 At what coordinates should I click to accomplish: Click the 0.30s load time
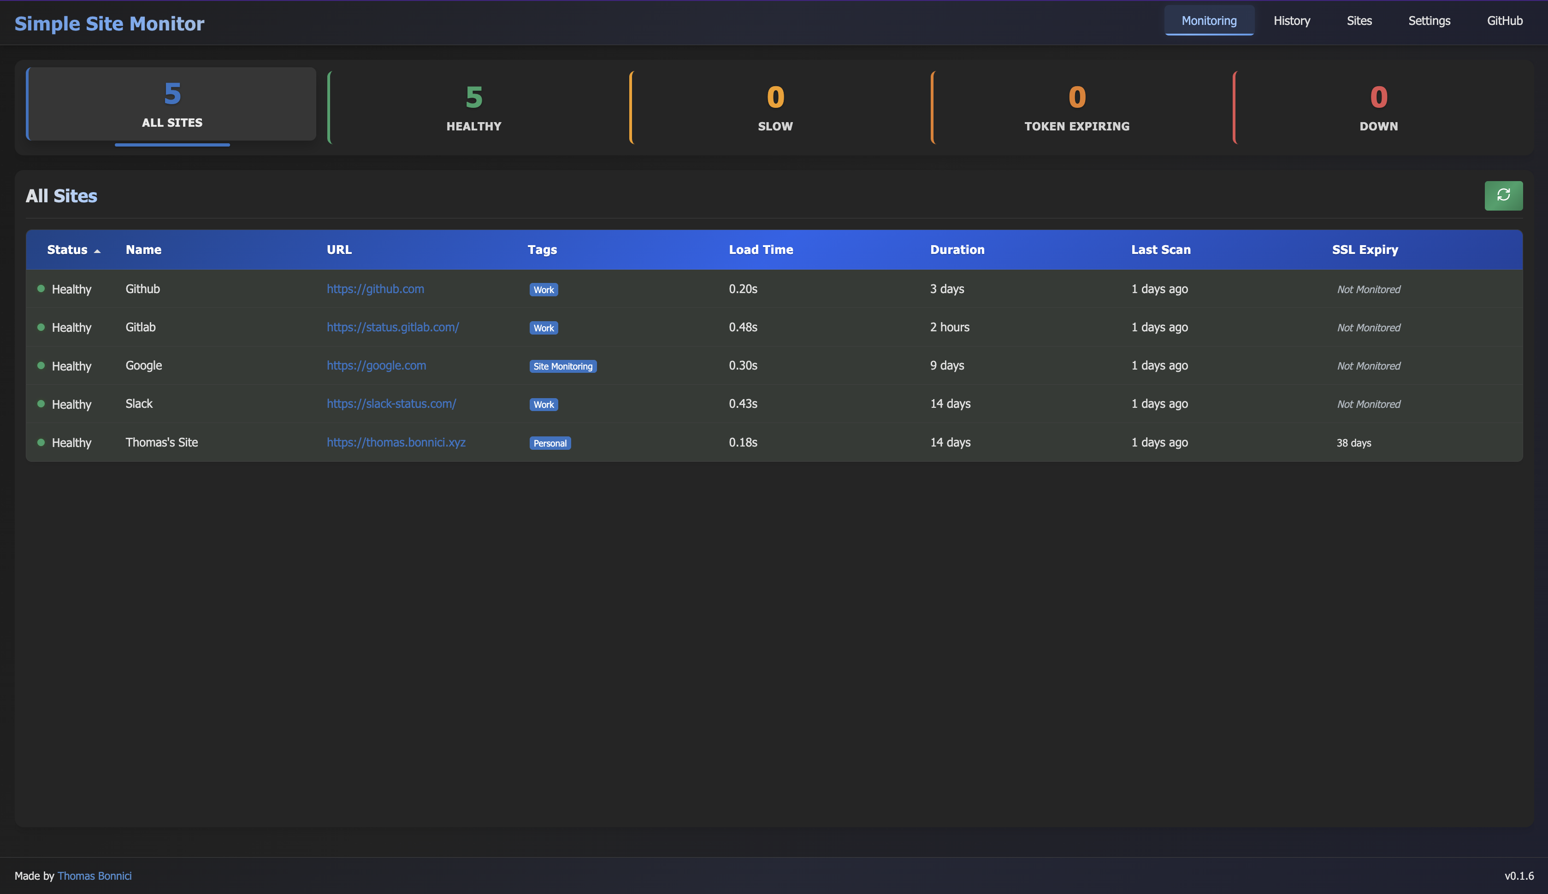[x=743, y=365]
